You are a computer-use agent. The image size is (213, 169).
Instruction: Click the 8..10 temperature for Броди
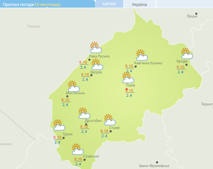pos(181,67)
